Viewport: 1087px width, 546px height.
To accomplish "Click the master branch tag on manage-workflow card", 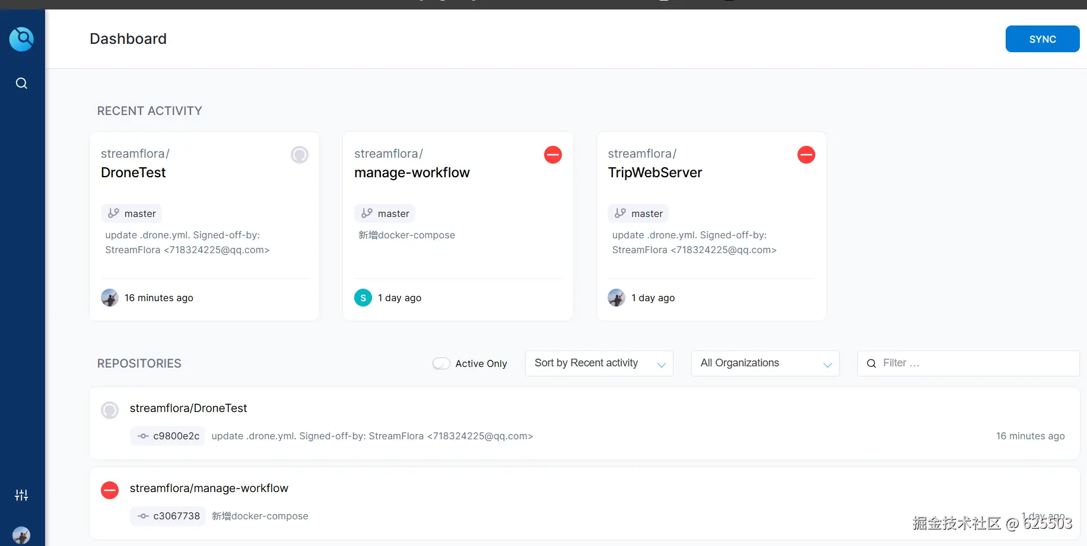I will tap(384, 213).
